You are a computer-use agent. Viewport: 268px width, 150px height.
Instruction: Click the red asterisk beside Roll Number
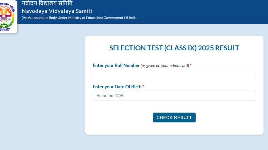pyautogui.click(x=191, y=65)
